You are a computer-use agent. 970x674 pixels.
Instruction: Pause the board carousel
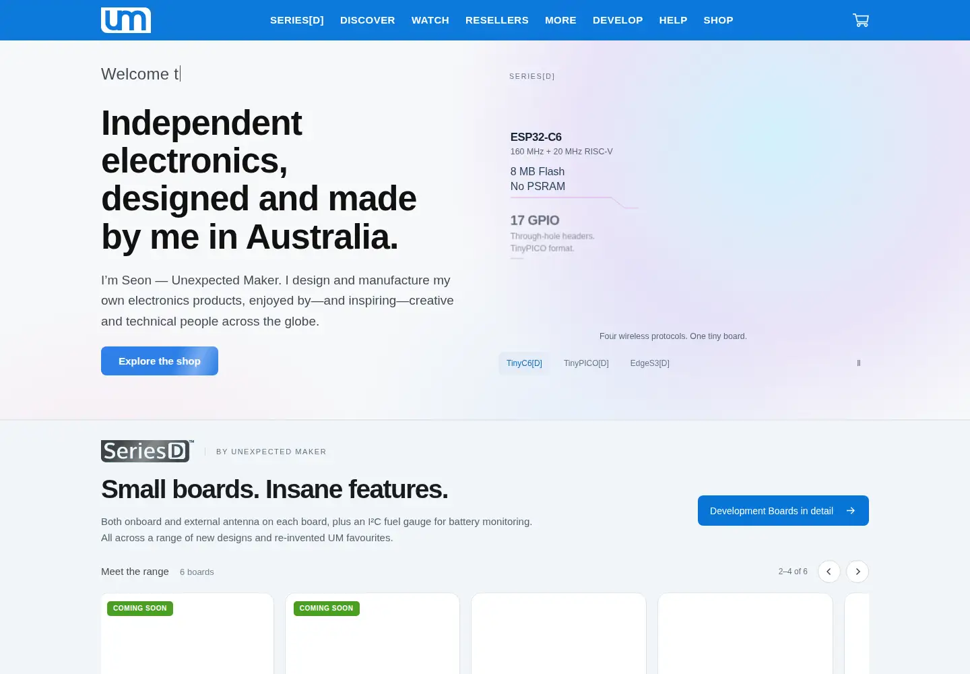tap(858, 363)
